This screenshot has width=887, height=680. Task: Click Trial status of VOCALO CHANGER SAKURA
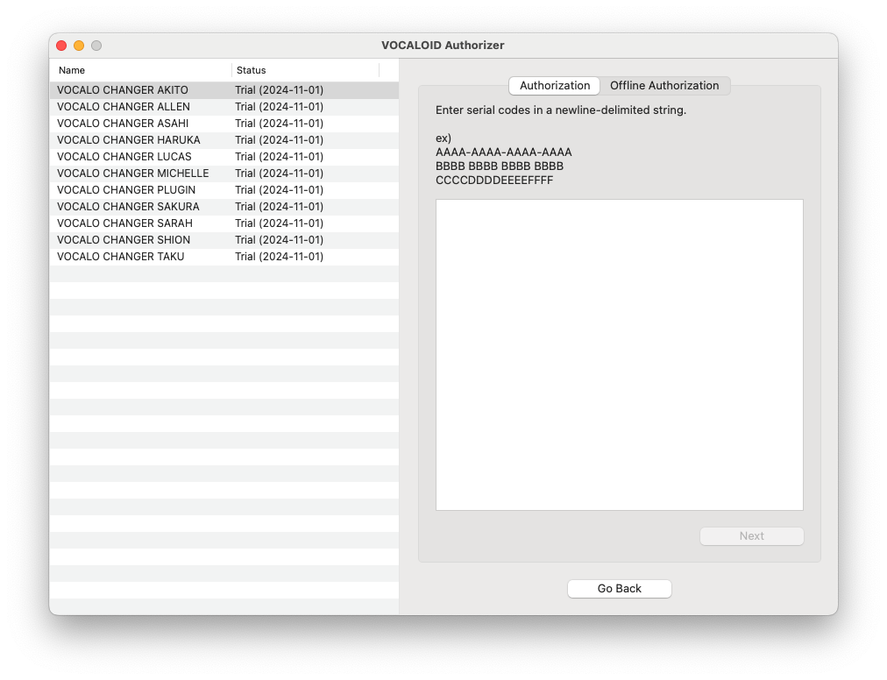pos(280,207)
